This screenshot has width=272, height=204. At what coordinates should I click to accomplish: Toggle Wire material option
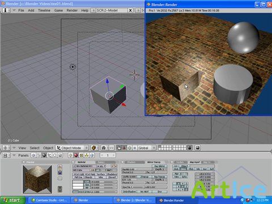pos(101,177)
